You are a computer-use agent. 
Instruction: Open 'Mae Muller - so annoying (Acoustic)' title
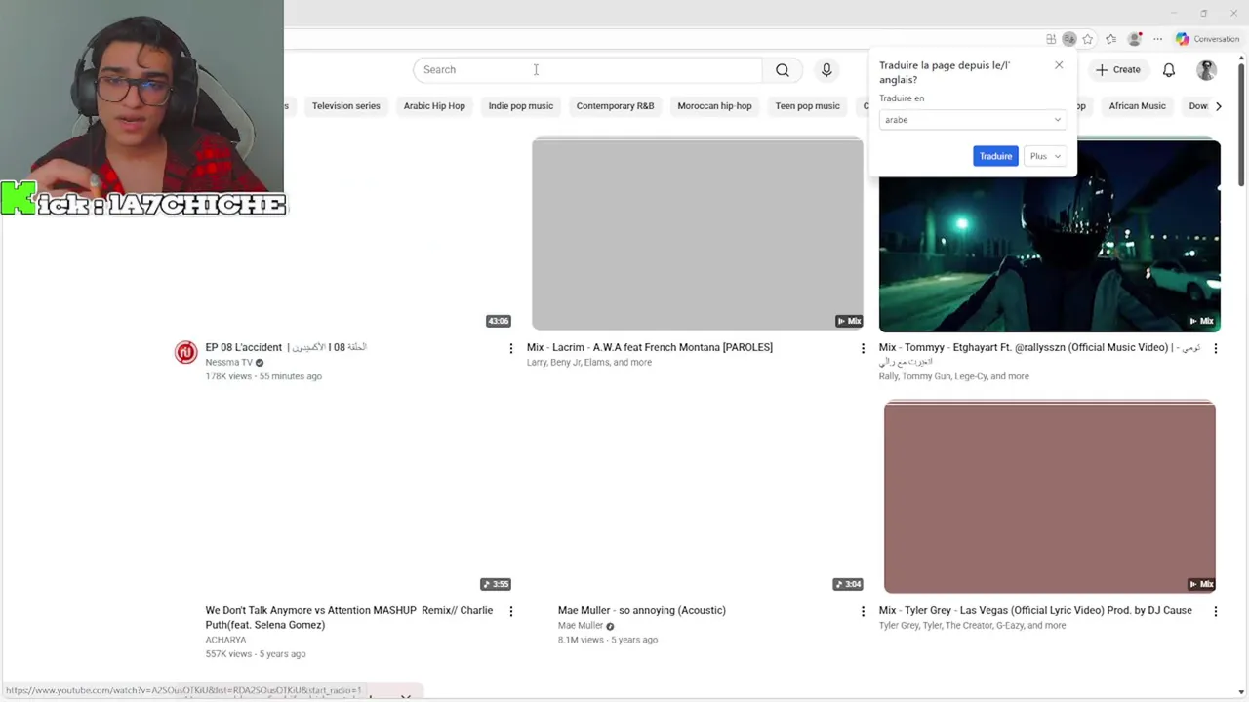pos(642,611)
